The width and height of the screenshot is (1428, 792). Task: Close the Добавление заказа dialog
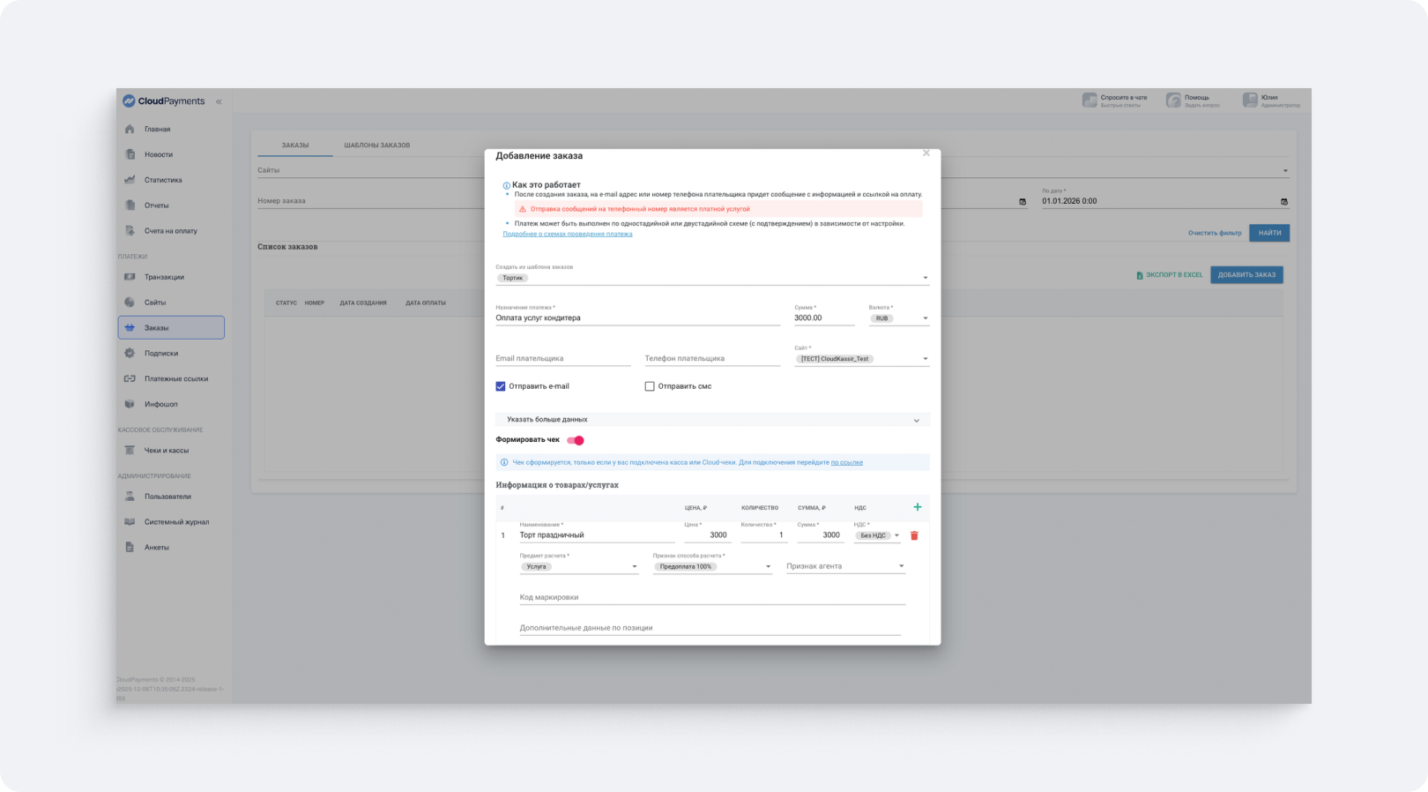coord(926,153)
